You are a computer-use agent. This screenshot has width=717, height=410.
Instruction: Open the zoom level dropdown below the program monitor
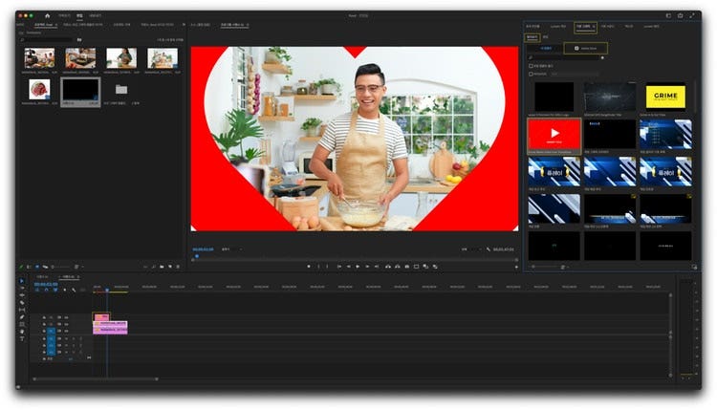click(x=228, y=249)
